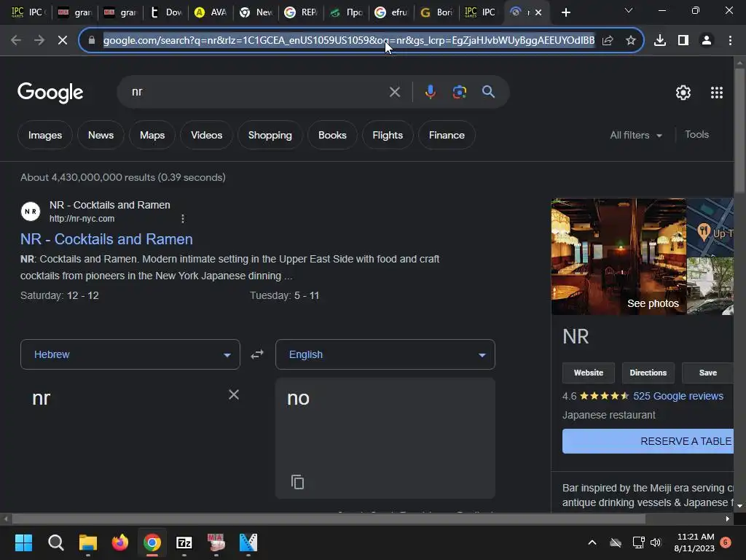Open NR - Cocktails and Ramen link

[106, 239]
